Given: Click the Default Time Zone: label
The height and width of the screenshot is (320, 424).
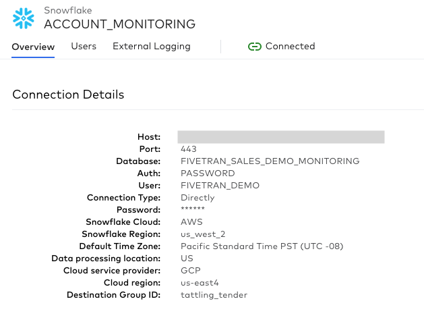Looking at the screenshot, I should click(x=120, y=246).
